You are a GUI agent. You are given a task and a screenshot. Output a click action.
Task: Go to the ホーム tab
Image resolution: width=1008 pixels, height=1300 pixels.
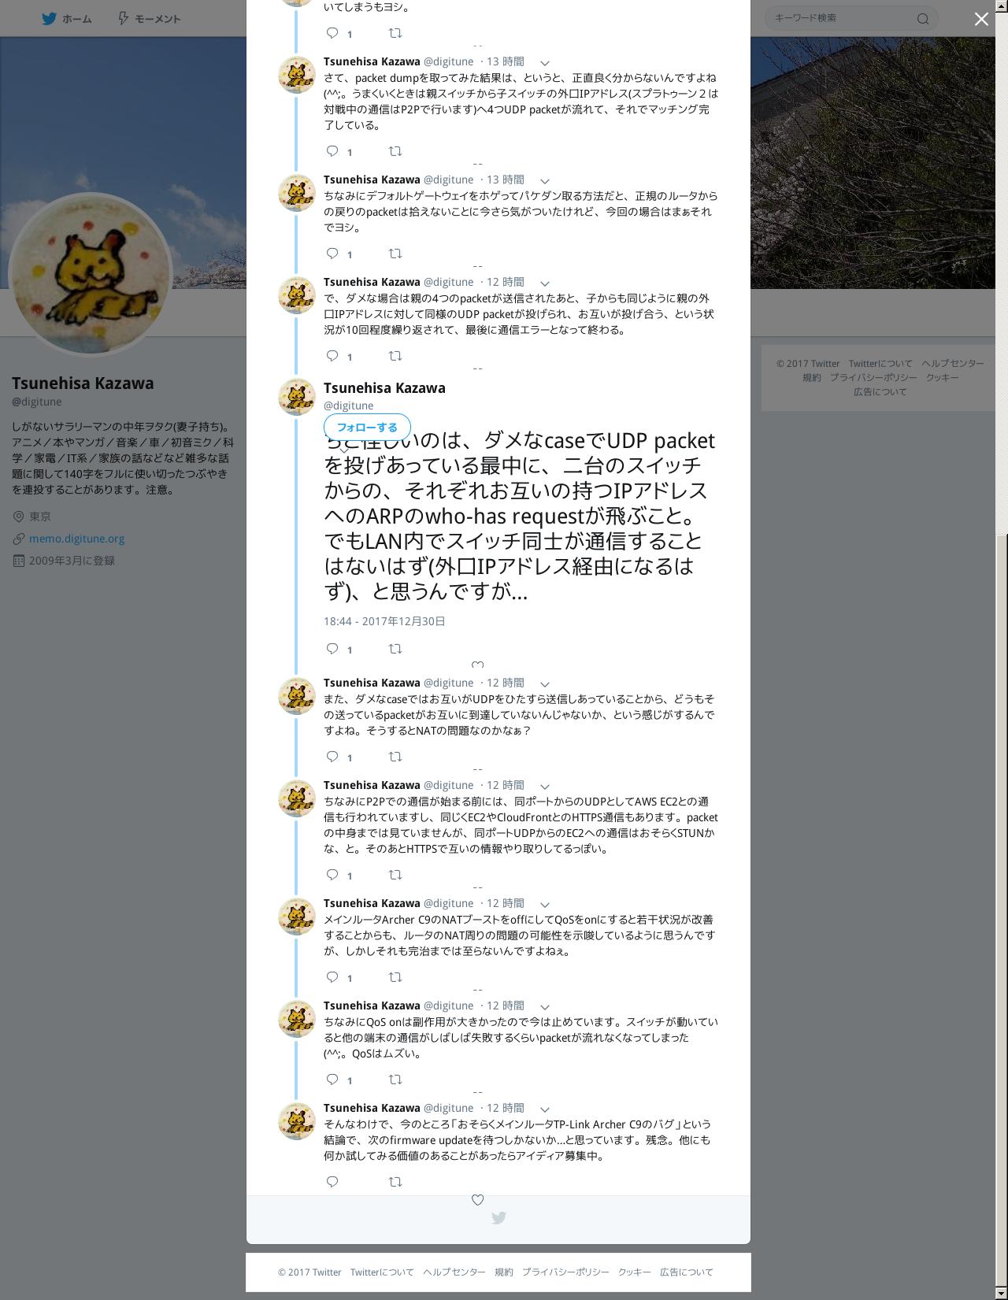67,18
